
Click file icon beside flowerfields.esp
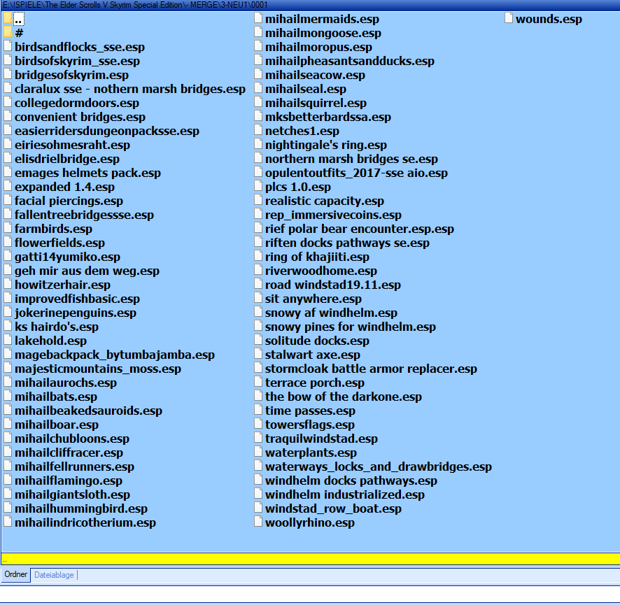[x=8, y=242]
